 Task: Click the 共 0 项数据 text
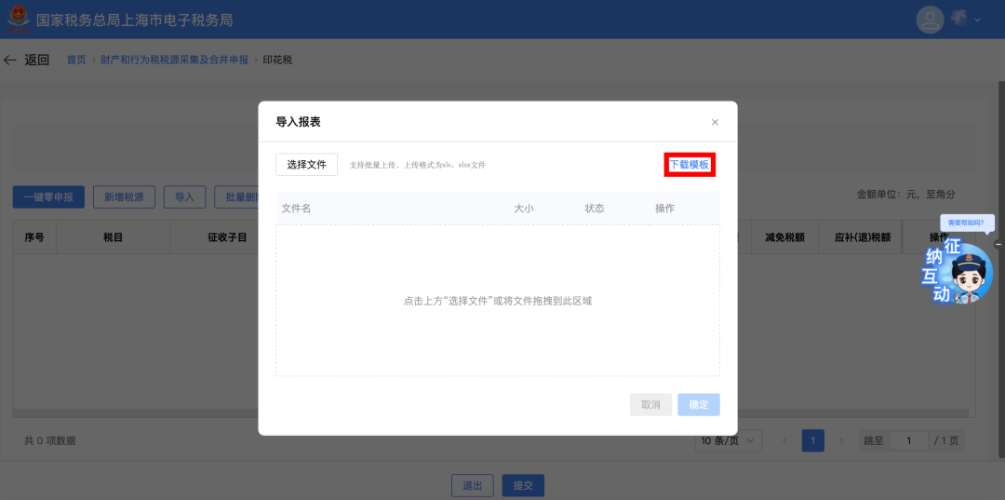[x=50, y=441]
